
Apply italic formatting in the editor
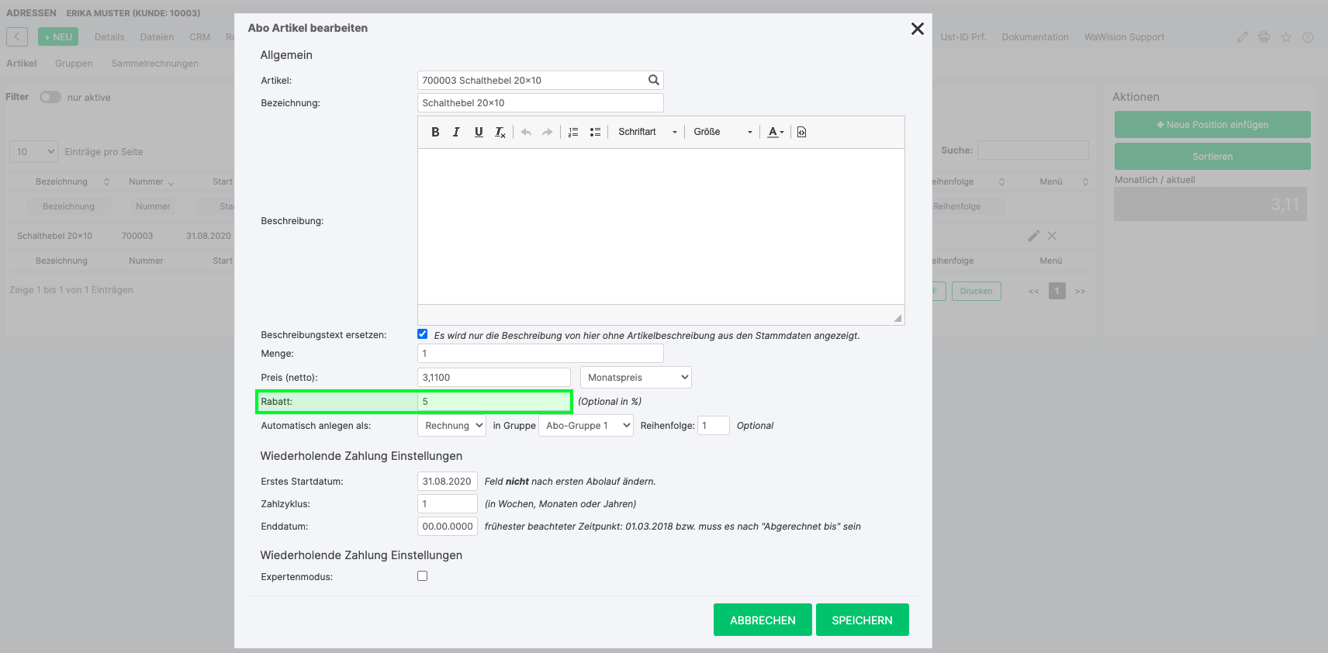456,132
